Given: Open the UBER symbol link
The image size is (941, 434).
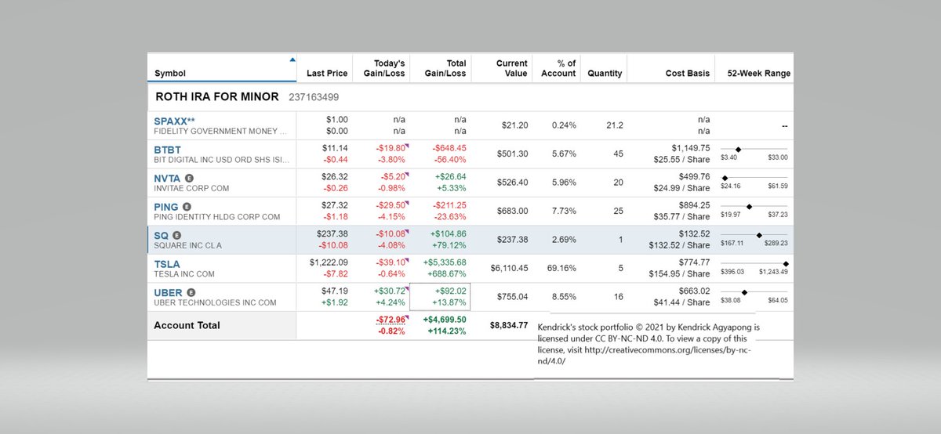Looking at the screenshot, I should coord(168,292).
